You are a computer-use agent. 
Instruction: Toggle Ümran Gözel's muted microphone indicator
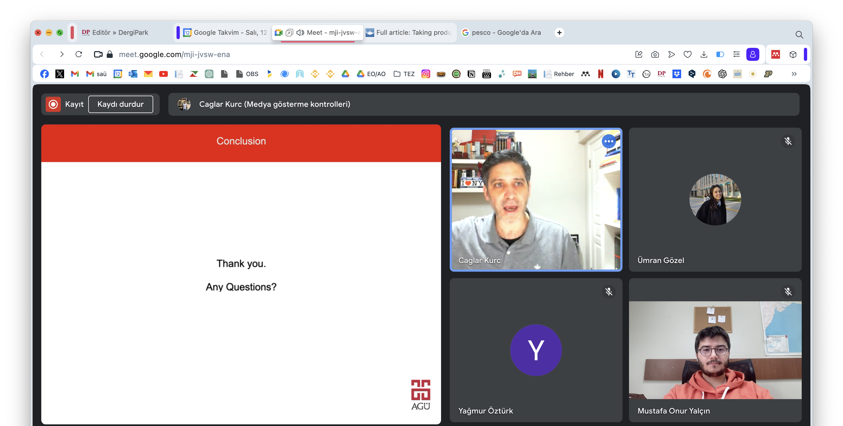pyautogui.click(x=788, y=142)
